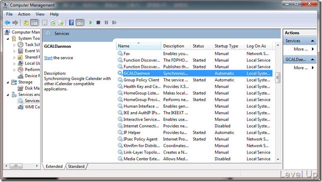Expand Local Users and Groups arrow
The image size is (322, 182).
click(14, 64)
